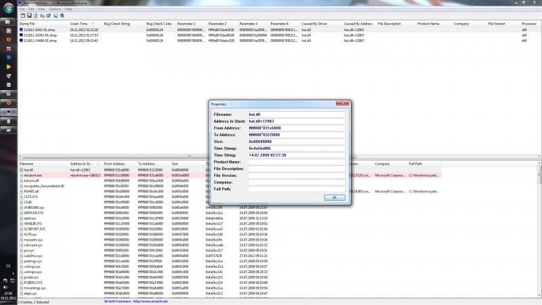Screen dimensions: 542x305
Task: Click the Bug Check Code column header
Action: tap(159, 24)
